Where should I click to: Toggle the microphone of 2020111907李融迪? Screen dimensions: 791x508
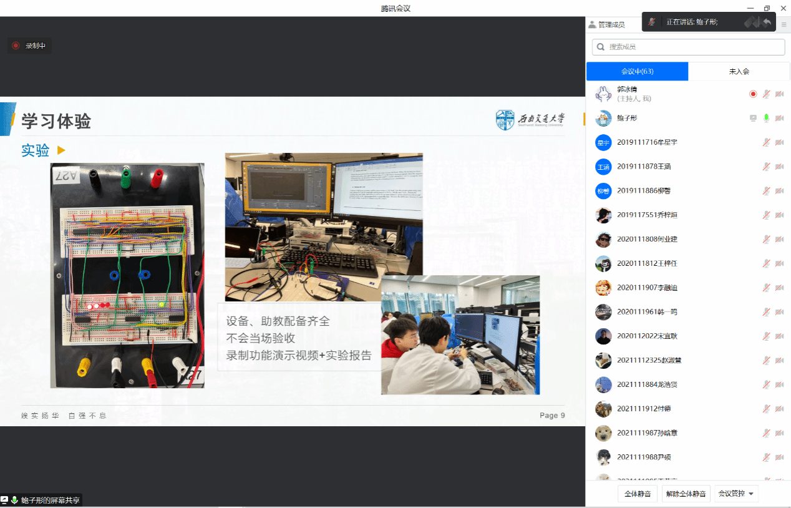tap(766, 288)
